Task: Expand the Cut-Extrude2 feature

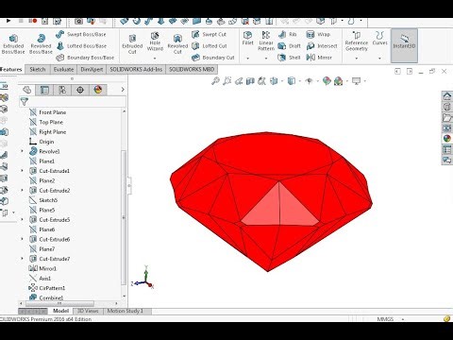Action: [x=22, y=191]
